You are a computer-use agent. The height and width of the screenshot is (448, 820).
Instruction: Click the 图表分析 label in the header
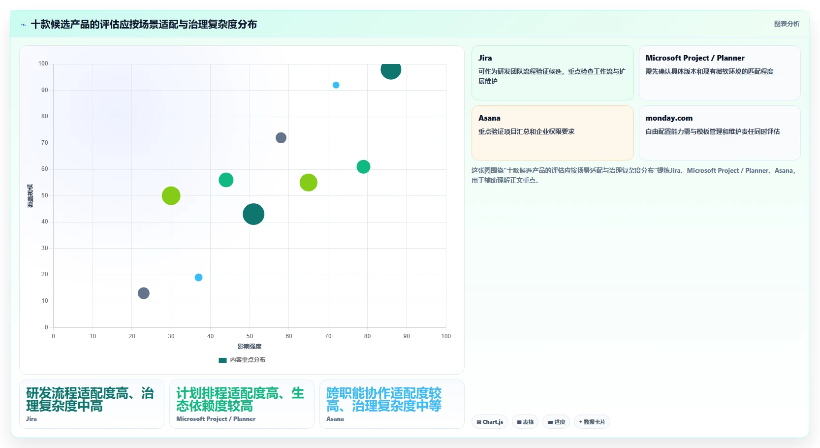(x=787, y=24)
